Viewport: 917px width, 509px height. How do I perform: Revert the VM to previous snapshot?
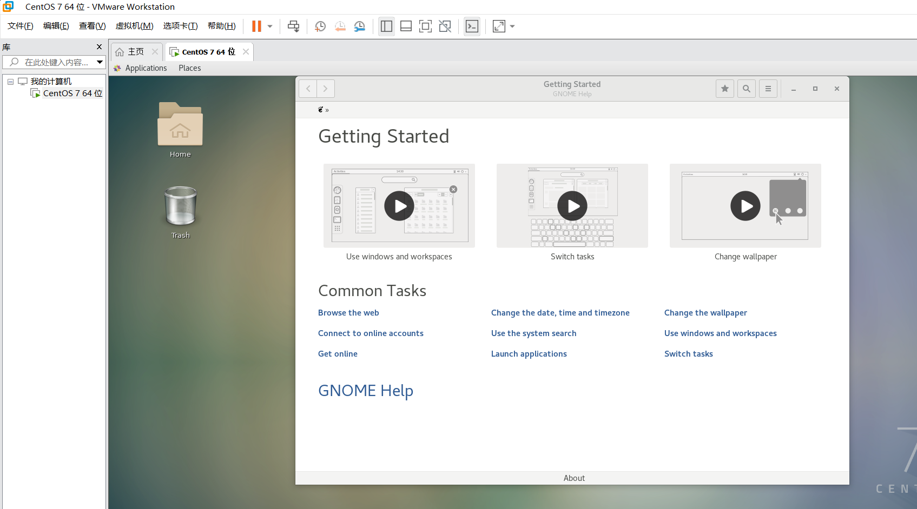point(340,26)
